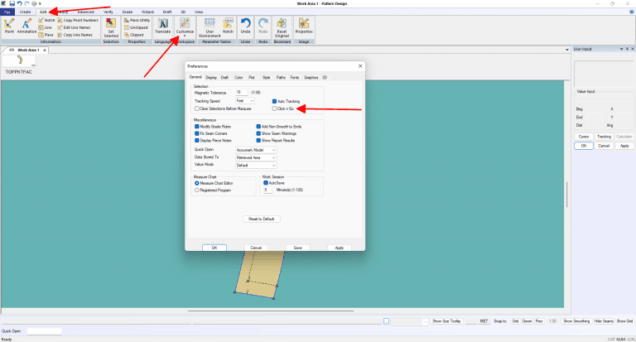Click the Magnetic Tolerance input field
The image size is (636, 342).
[x=241, y=92]
